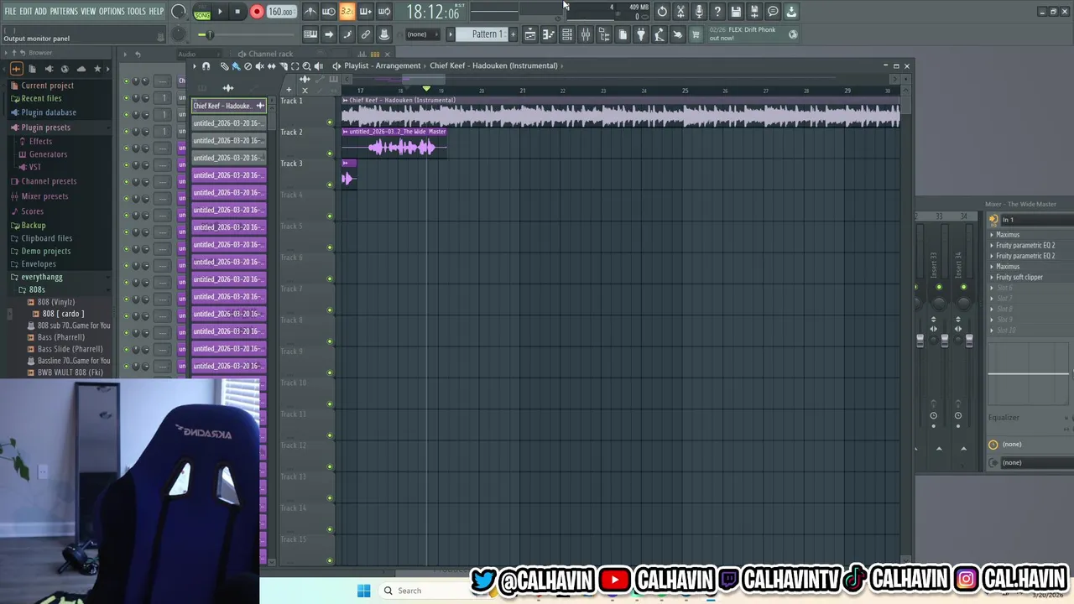Stop playback with the stop button
The height and width of the screenshot is (604, 1074).
pyautogui.click(x=237, y=12)
